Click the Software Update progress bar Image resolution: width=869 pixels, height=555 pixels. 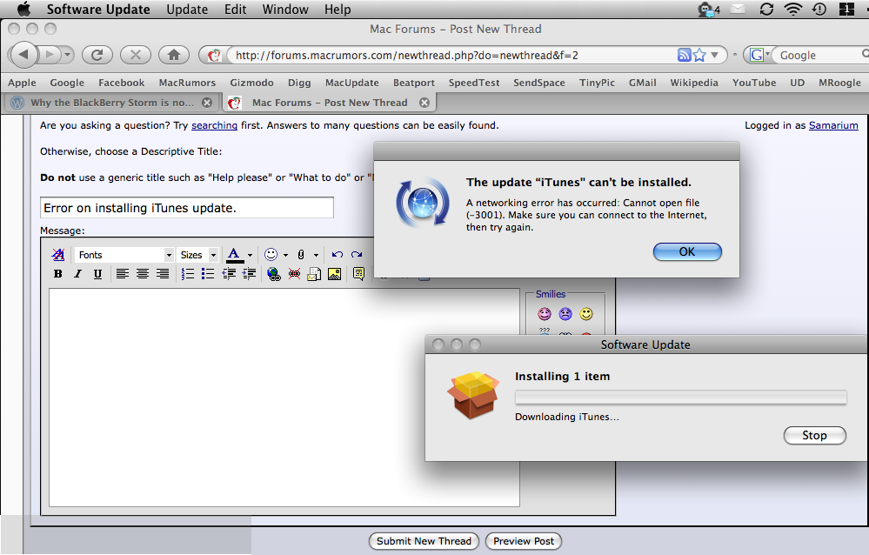(x=680, y=397)
